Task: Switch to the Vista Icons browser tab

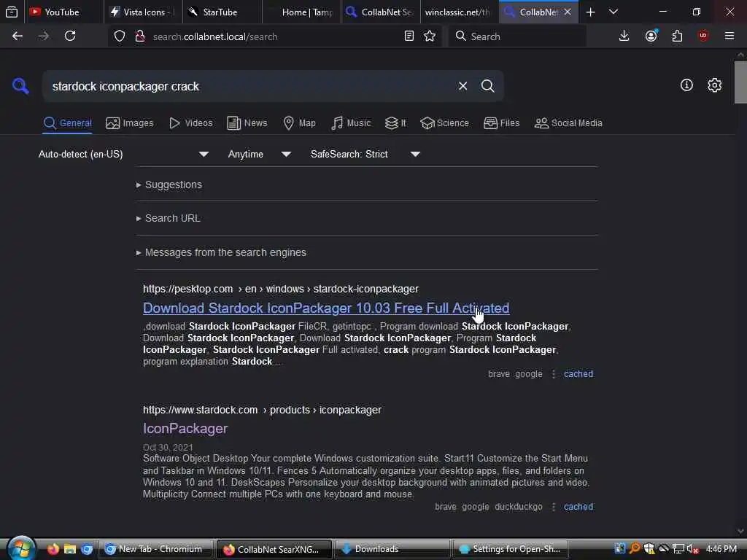Action: click(143, 12)
